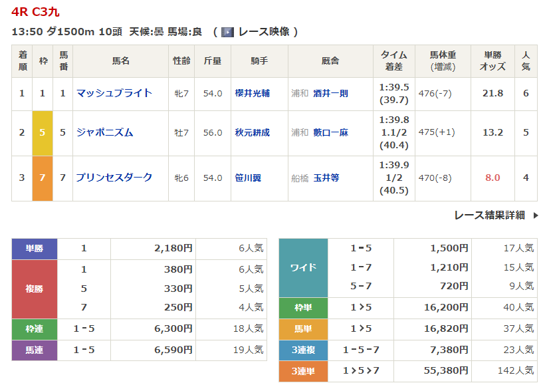
Task: Click the orange frame 7 color cell
Action: [x=43, y=178]
